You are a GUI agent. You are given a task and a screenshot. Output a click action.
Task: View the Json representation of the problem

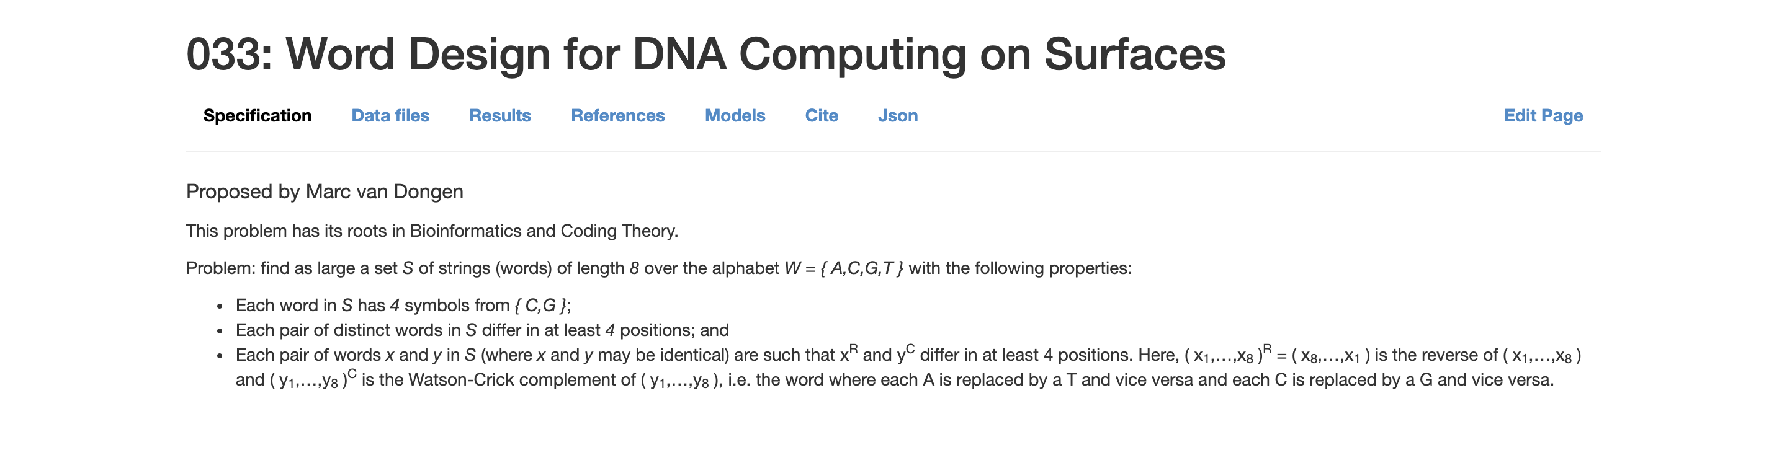pyautogui.click(x=898, y=116)
